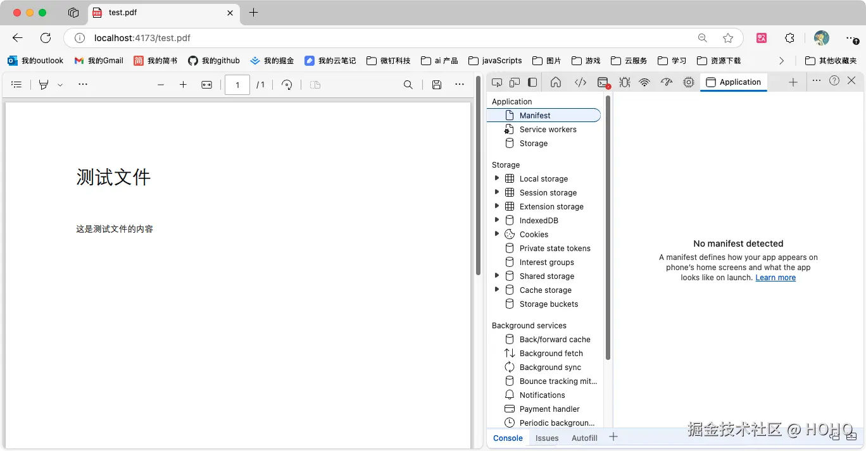Open the Network wifi icon panel
This screenshot has height=451, width=866.
point(644,82)
